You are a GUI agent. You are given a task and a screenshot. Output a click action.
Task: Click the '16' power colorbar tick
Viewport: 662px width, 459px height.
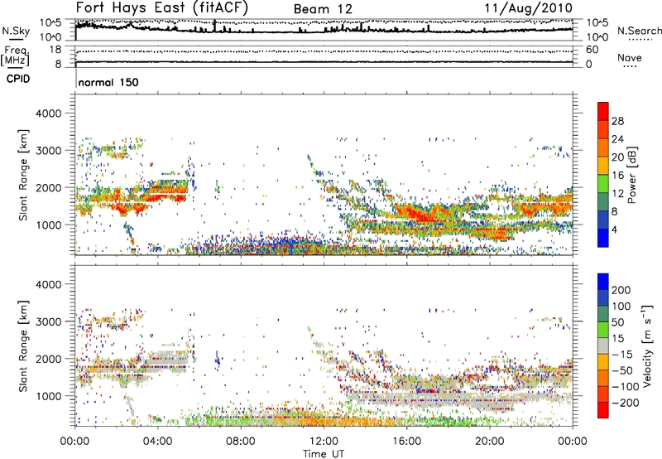pyautogui.click(x=617, y=176)
